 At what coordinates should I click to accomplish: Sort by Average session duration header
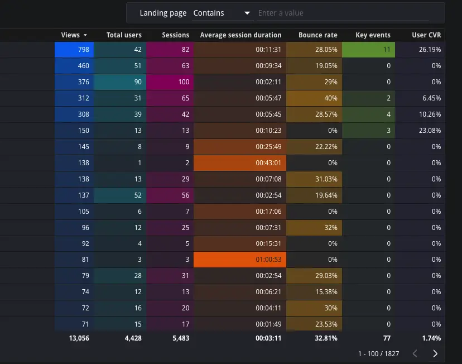(240, 35)
